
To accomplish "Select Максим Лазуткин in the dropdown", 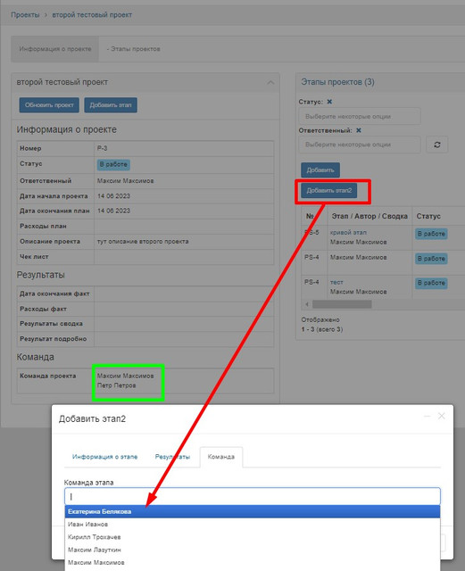I will pos(253,550).
